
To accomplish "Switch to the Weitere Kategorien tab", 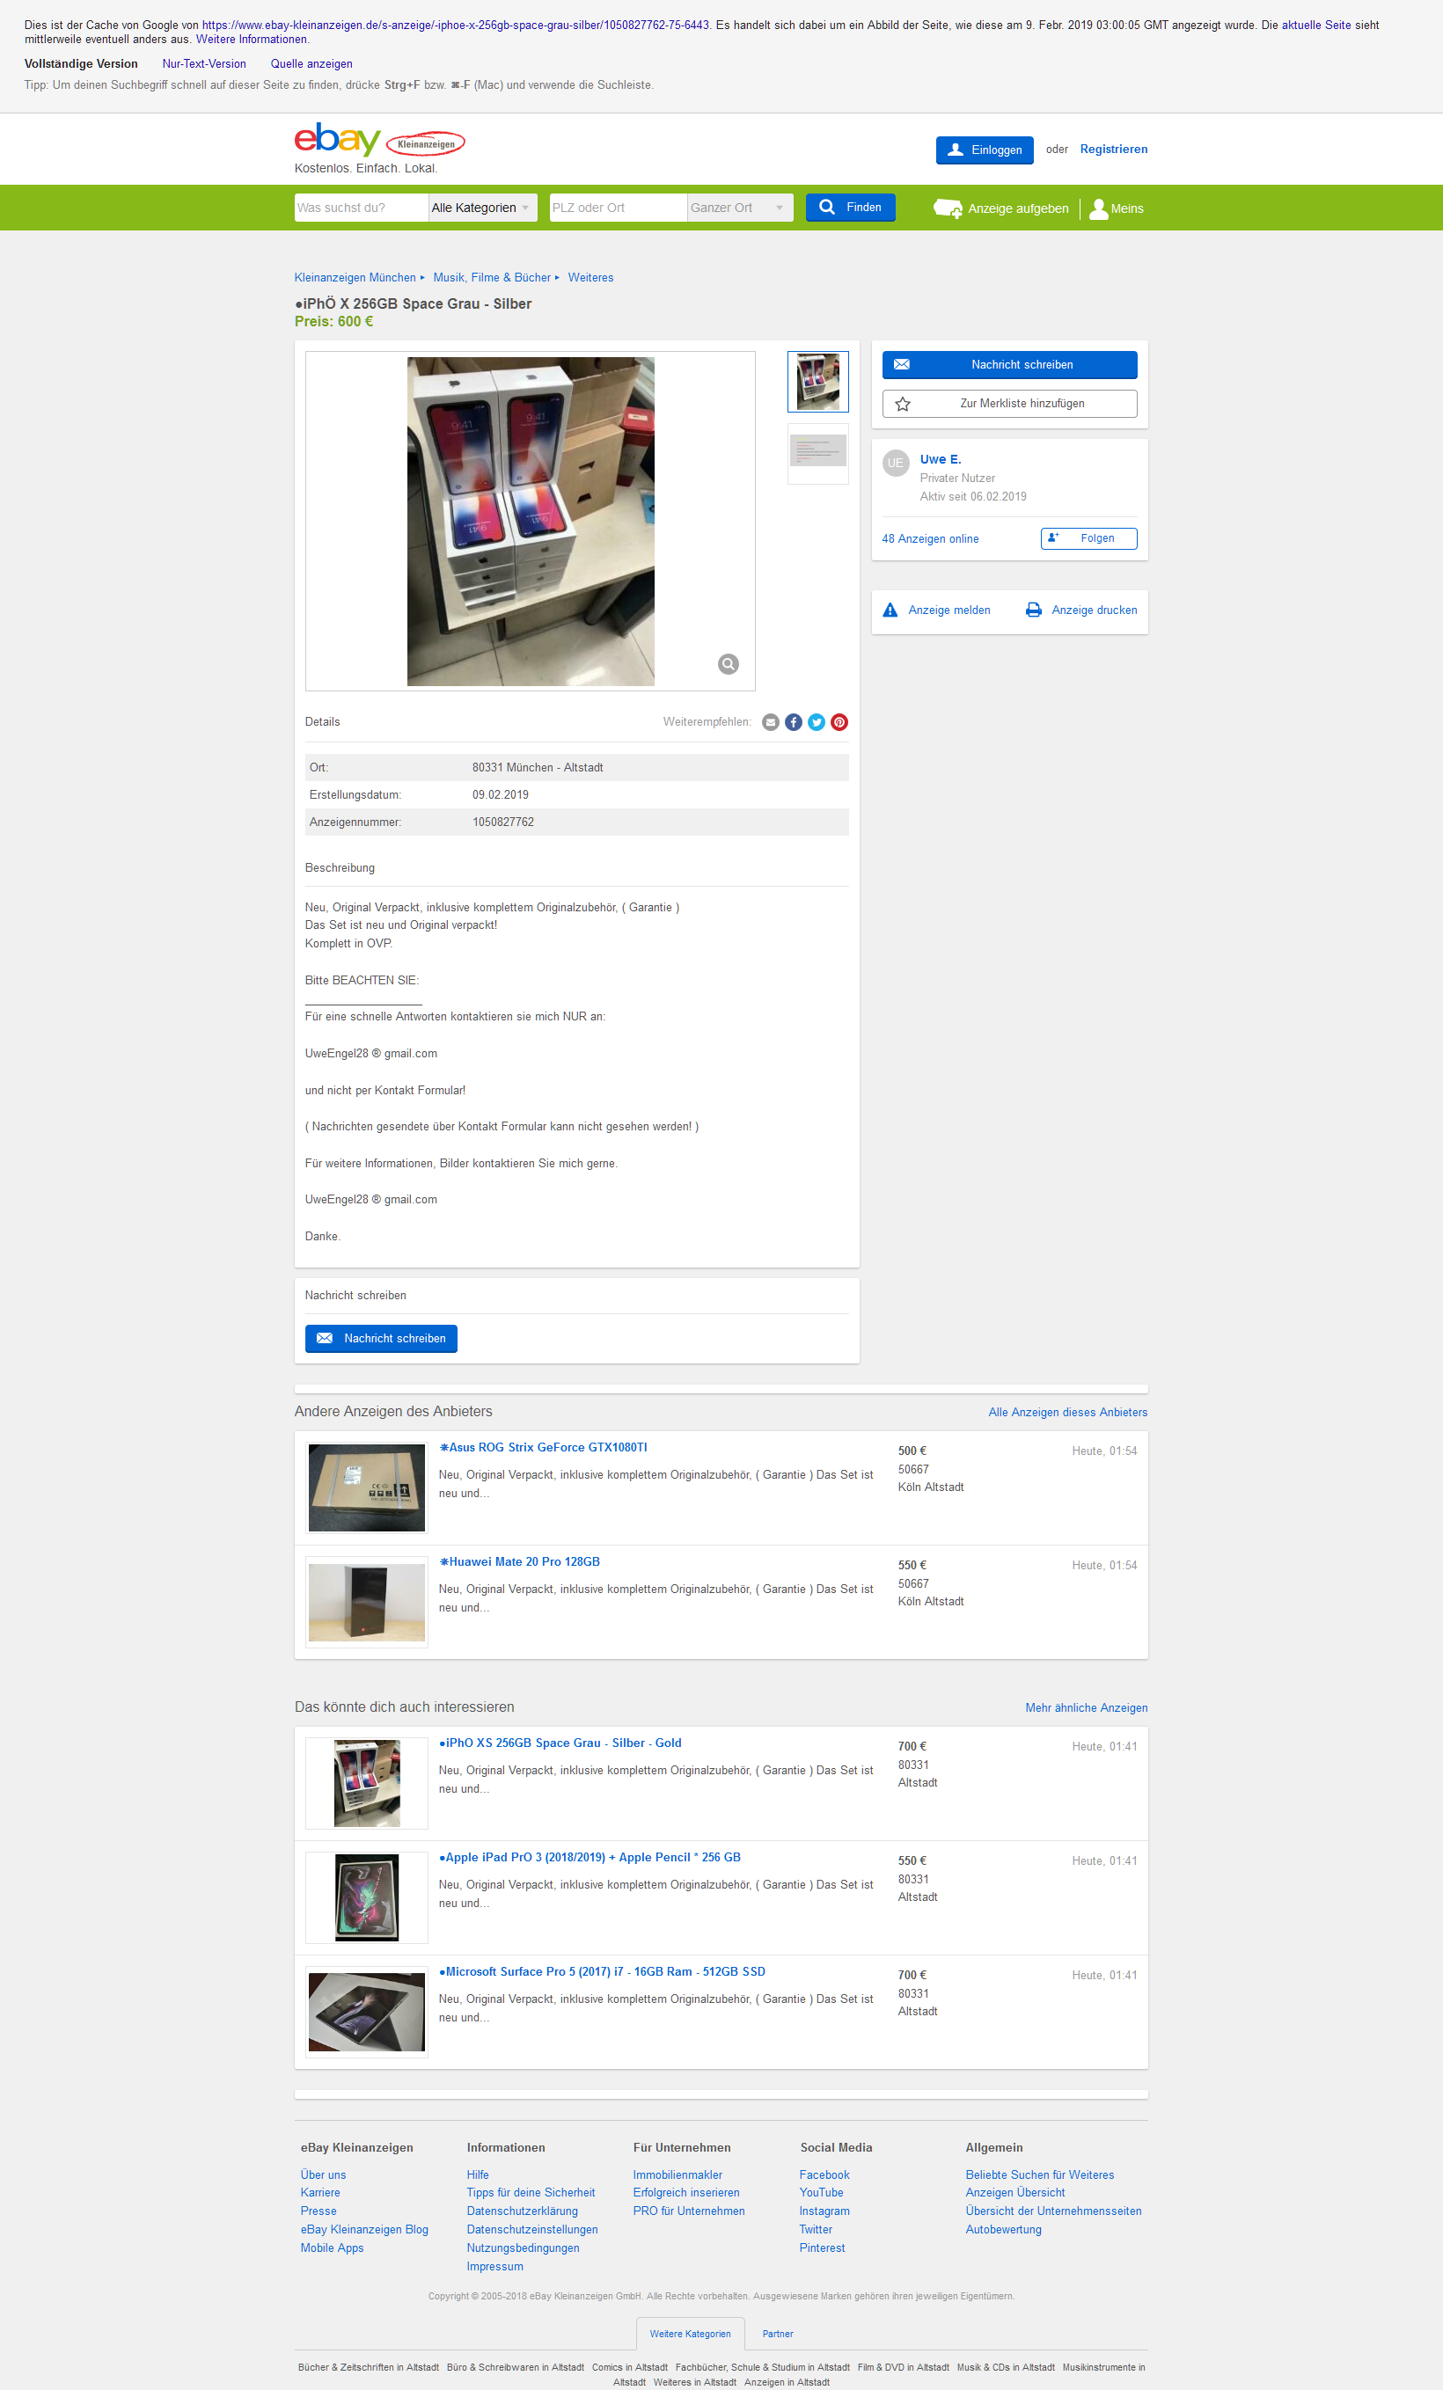I will (690, 2334).
